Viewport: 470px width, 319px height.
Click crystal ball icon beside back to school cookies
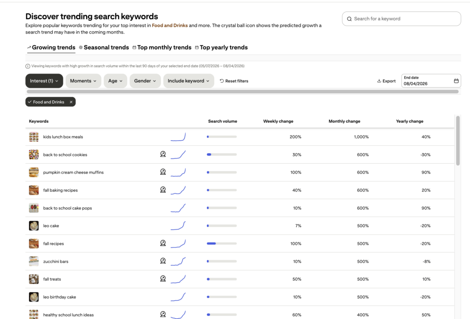tap(163, 154)
